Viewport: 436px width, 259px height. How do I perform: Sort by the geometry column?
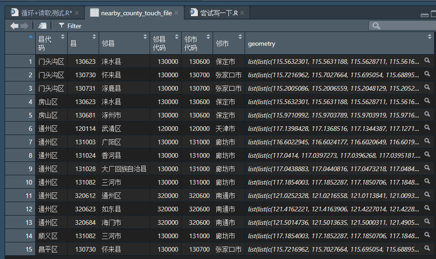coord(340,43)
